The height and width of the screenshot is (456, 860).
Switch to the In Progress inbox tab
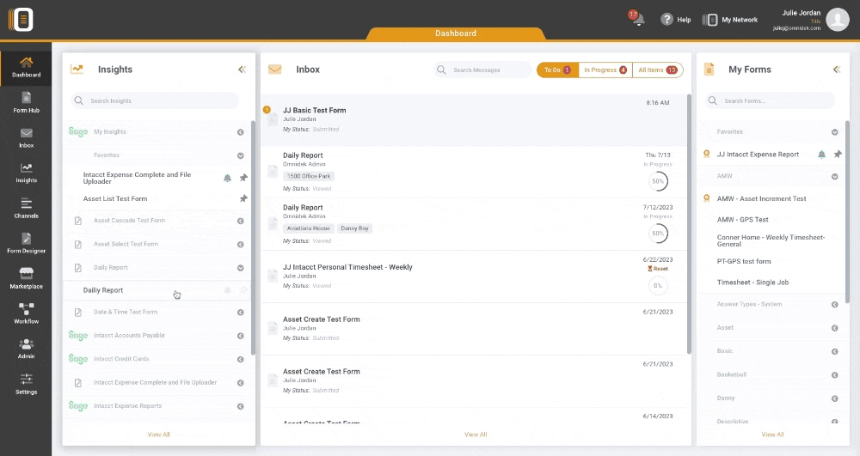(x=605, y=70)
